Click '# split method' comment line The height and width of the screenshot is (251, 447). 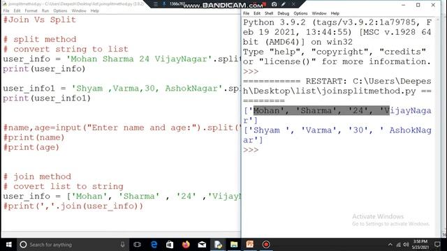[x=40, y=39]
